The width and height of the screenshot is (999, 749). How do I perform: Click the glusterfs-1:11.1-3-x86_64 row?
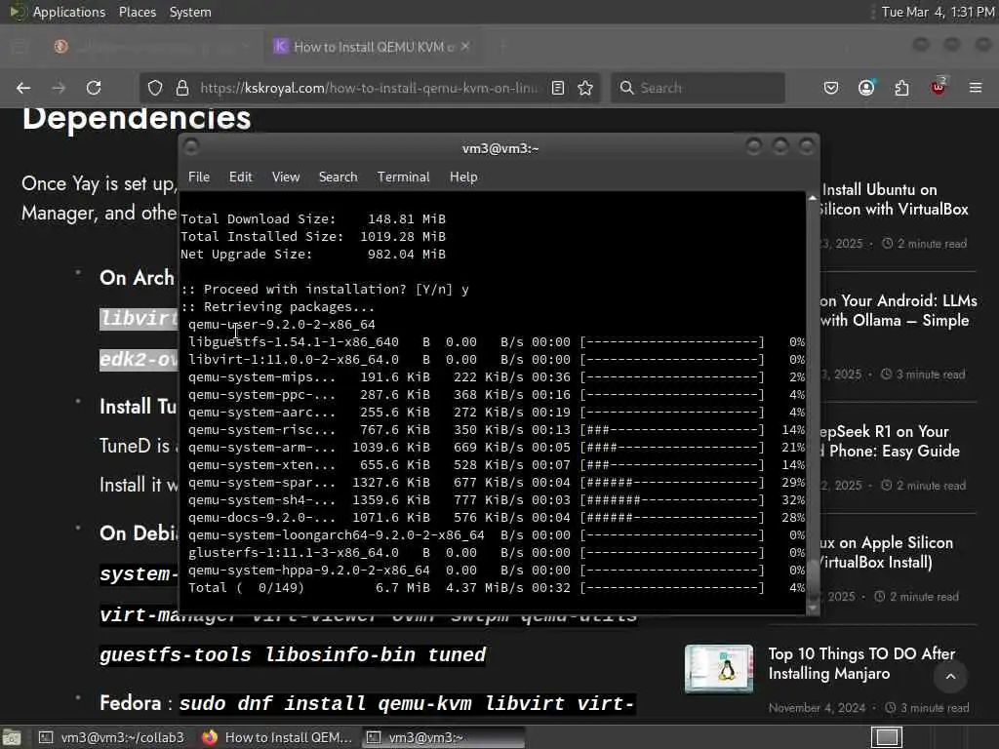tap(497, 552)
